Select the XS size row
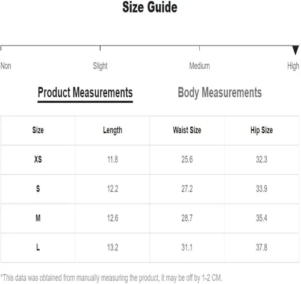 [x=150, y=160]
